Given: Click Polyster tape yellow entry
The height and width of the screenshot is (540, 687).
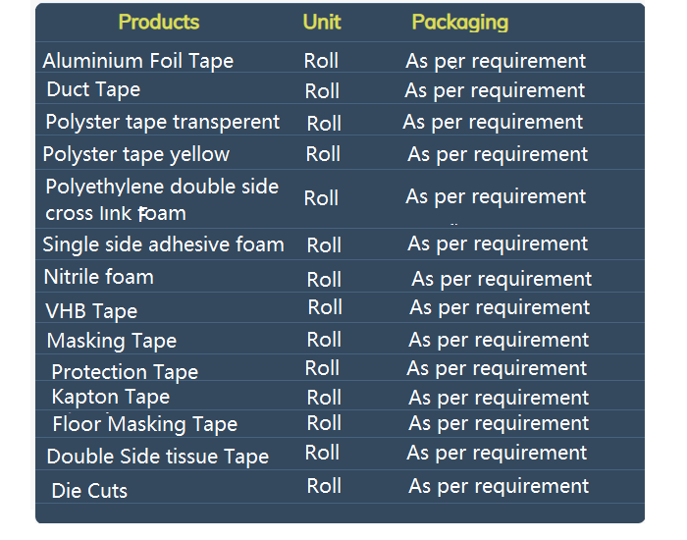Looking at the screenshot, I should pos(135,155).
